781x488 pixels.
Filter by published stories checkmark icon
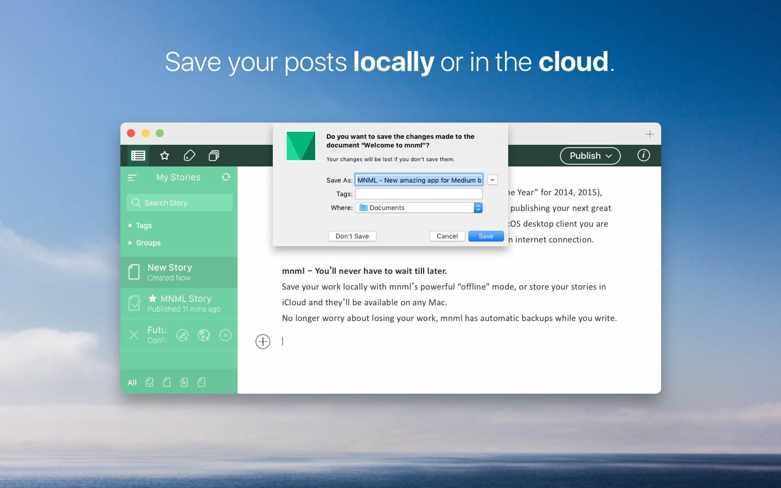tap(150, 382)
